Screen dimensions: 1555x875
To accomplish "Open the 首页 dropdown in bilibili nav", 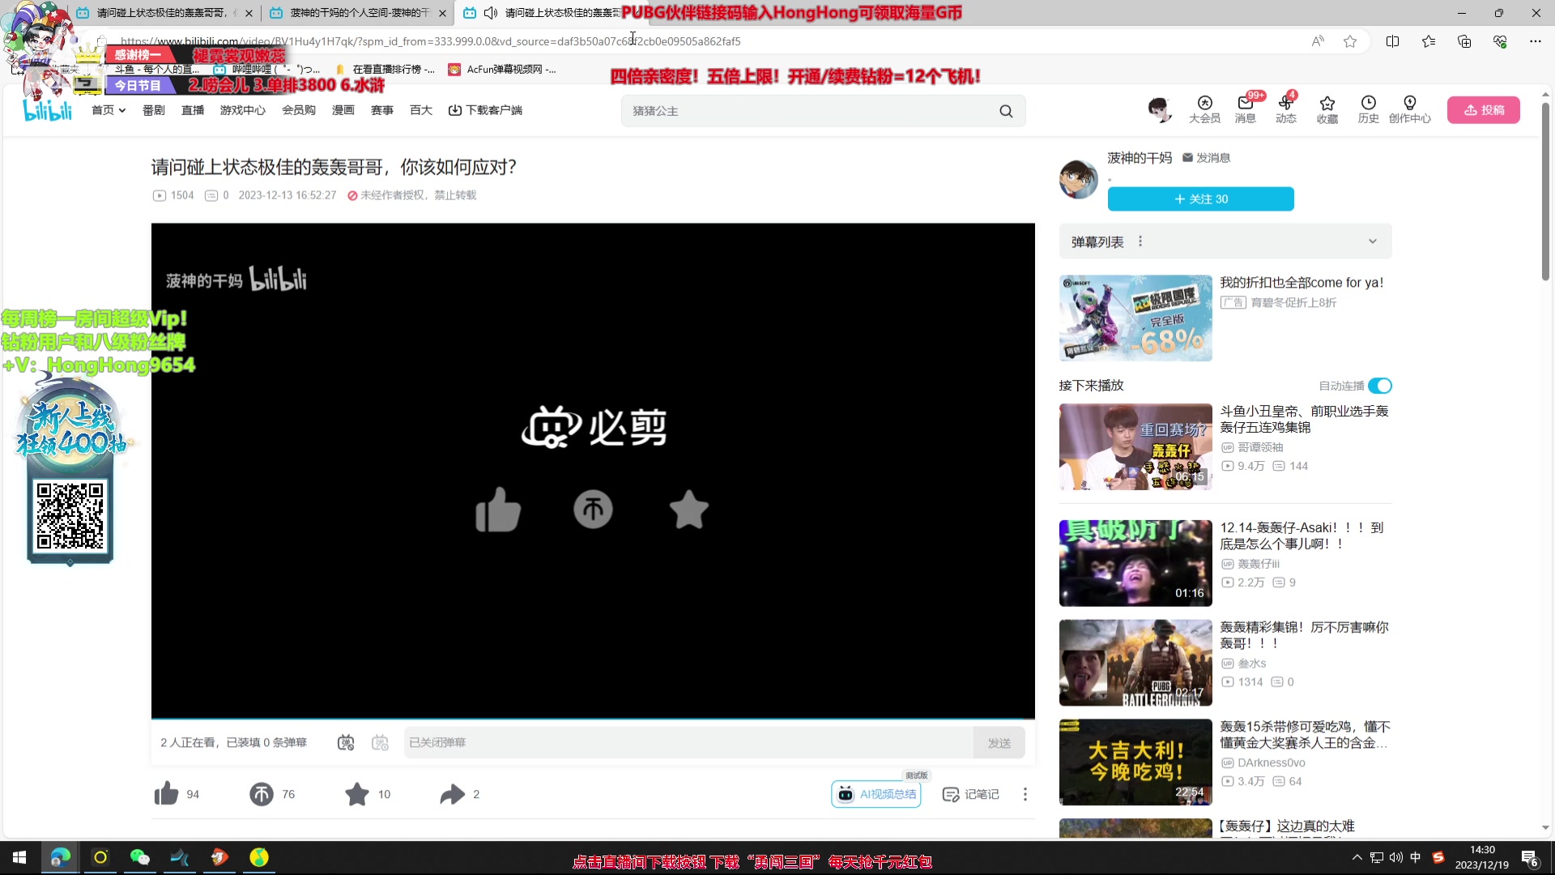I will tap(109, 110).
